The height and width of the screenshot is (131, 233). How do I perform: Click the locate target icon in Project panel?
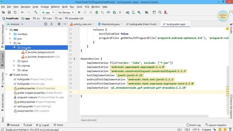(46, 24)
